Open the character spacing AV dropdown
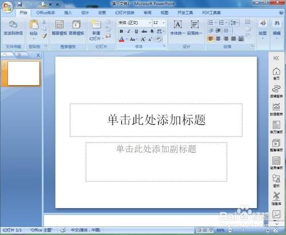The height and width of the screenshot is (235, 286). coord(161,31)
